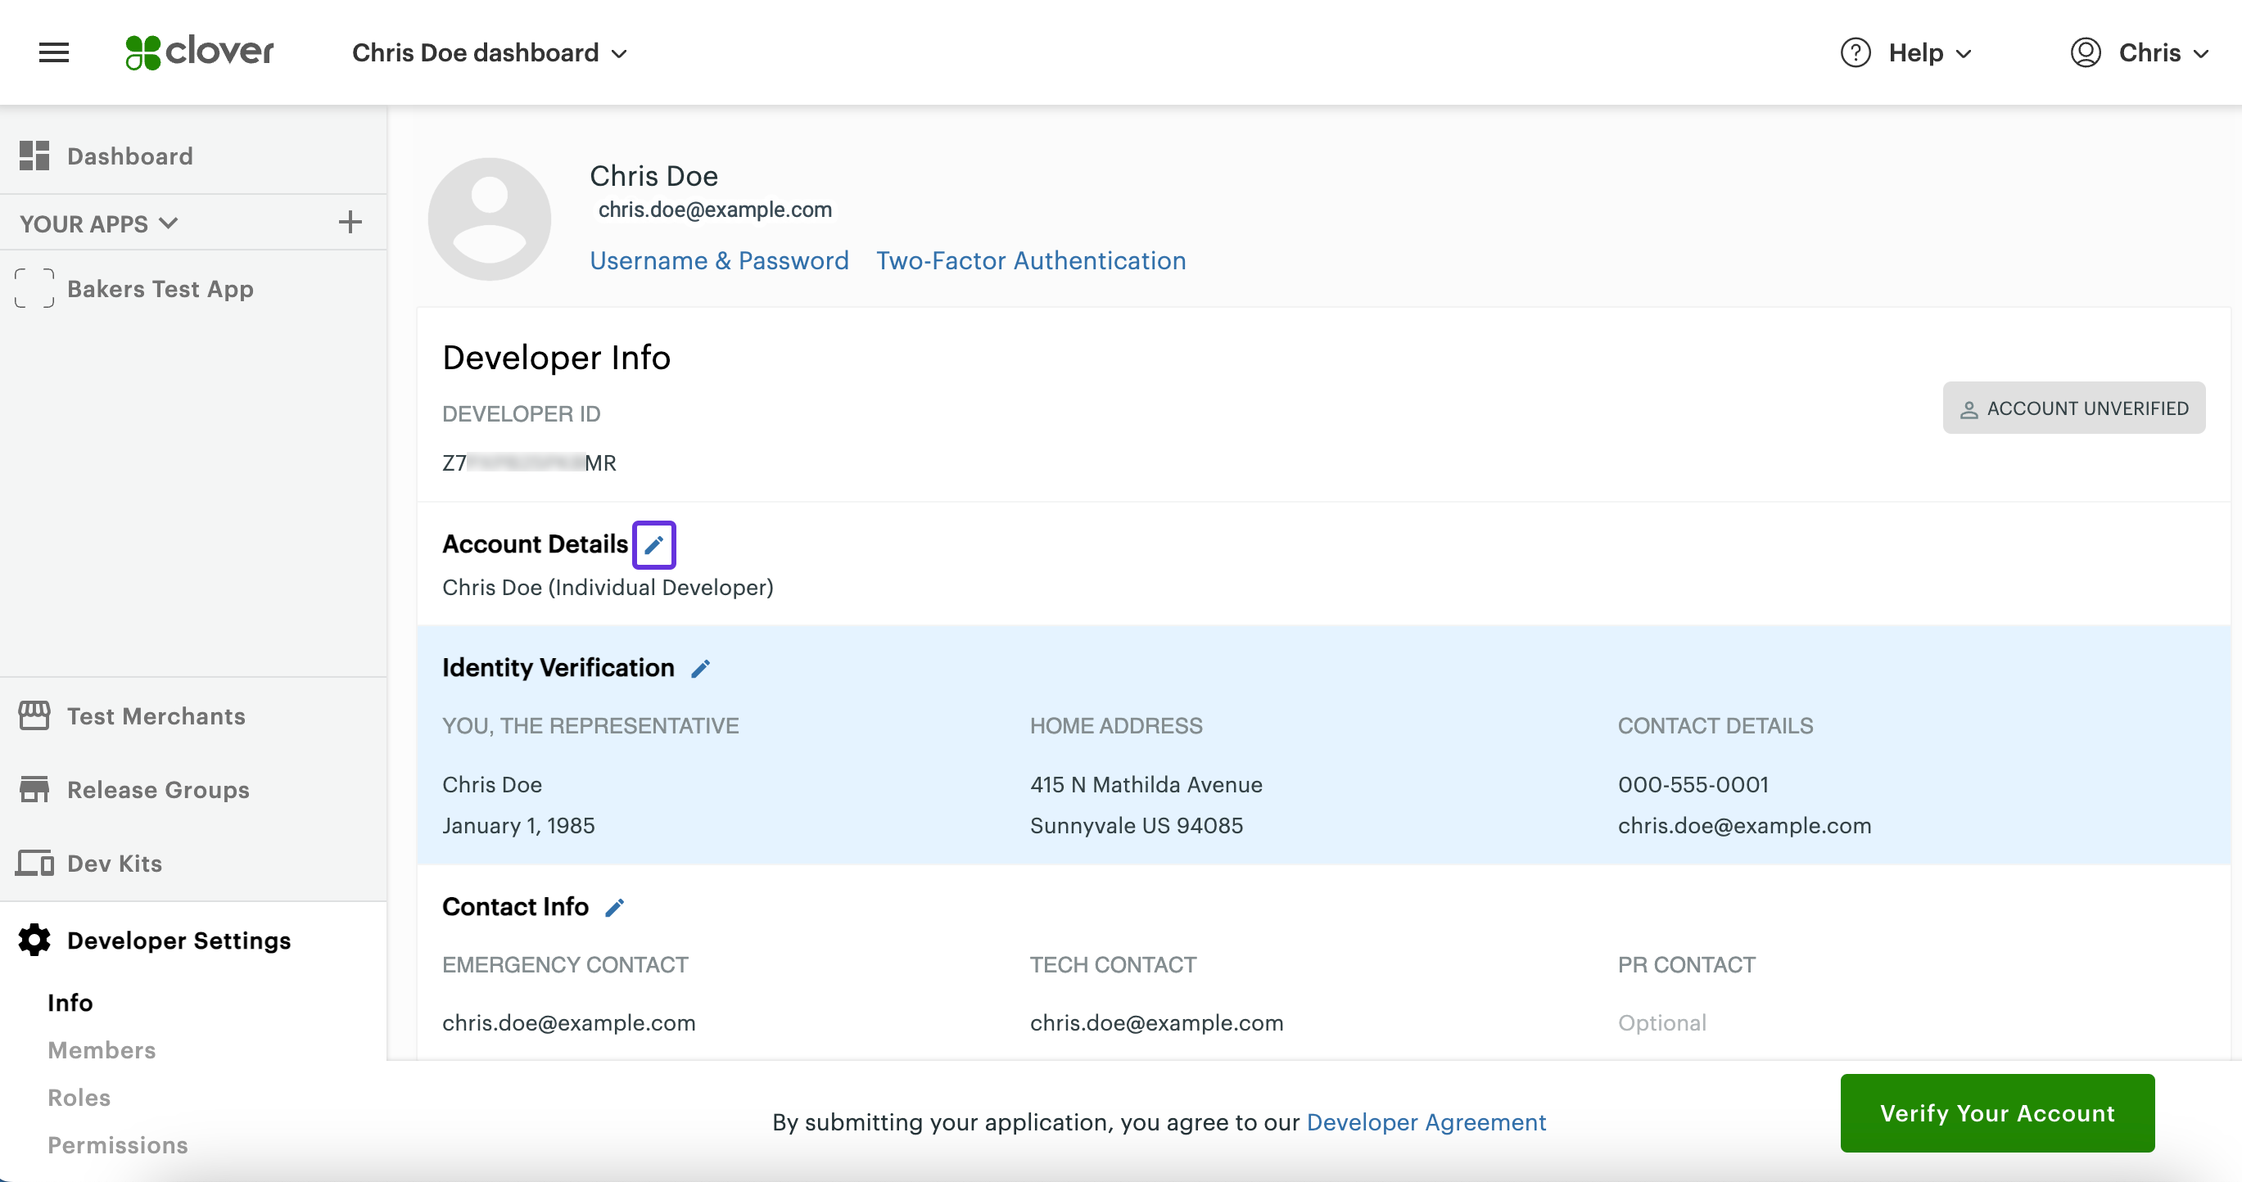Click the Username & Password option
Viewport: 2242px width, 1182px height.
[x=719, y=259]
